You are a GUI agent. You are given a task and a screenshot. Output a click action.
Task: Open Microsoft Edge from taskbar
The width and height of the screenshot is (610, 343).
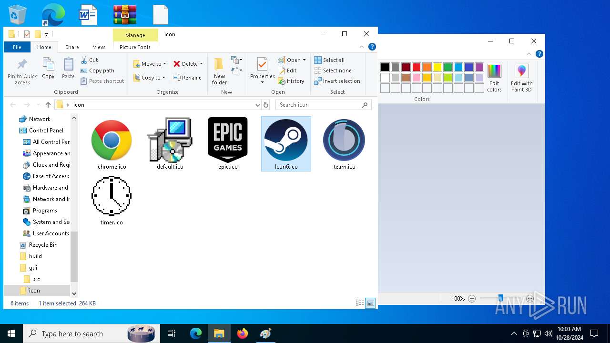pos(196,333)
